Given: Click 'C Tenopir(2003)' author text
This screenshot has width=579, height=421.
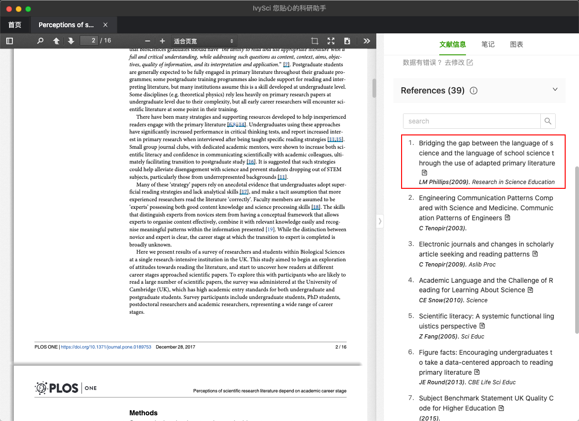Looking at the screenshot, I should (443, 228).
